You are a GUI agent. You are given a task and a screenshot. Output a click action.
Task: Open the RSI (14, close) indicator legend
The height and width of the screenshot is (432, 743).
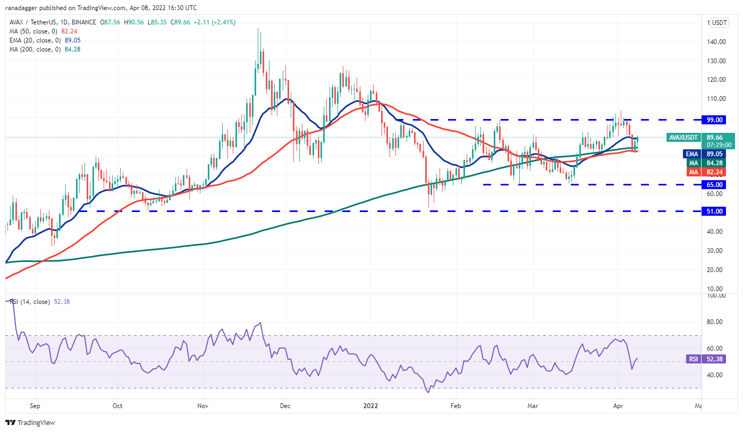click(x=30, y=302)
